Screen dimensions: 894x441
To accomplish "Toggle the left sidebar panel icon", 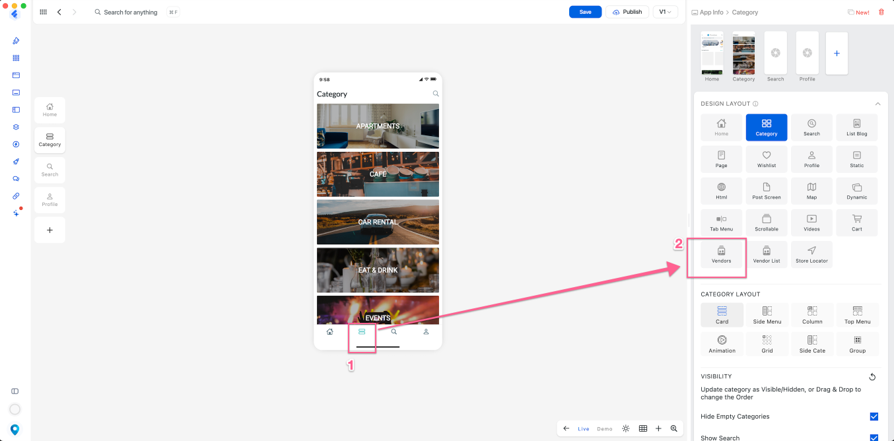I will coord(15,391).
